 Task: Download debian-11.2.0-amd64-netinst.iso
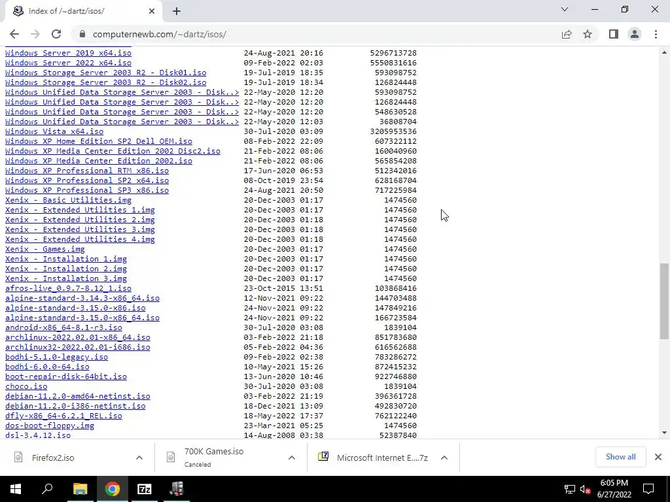pyautogui.click(x=78, y=397)
